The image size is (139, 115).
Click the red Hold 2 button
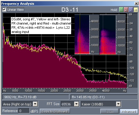(126, 10)
